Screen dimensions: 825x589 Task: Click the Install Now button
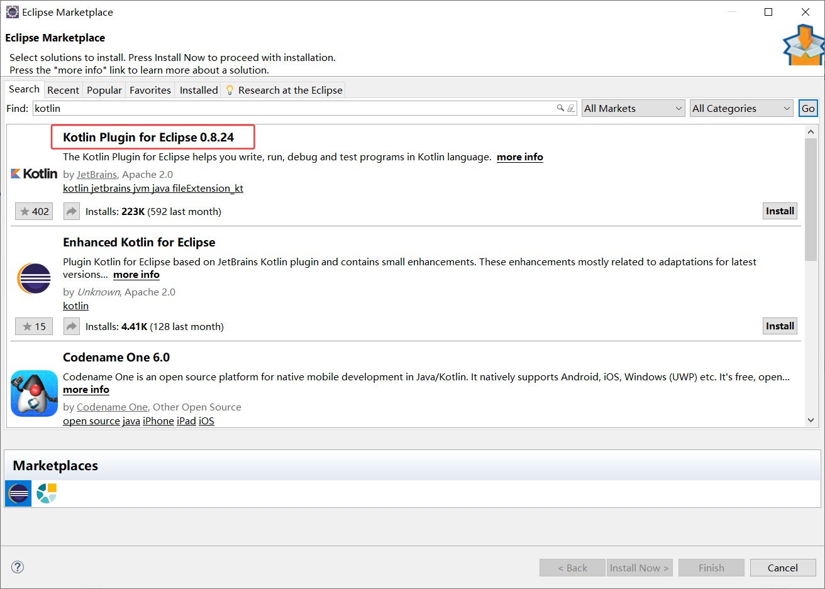[640, 568]
